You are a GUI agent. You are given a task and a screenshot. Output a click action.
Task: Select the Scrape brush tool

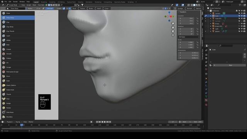pos(18,67)
